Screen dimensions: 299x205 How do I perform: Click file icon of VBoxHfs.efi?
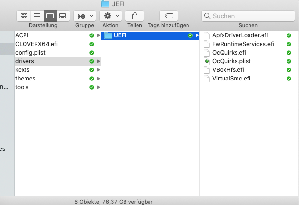point(207,70)
